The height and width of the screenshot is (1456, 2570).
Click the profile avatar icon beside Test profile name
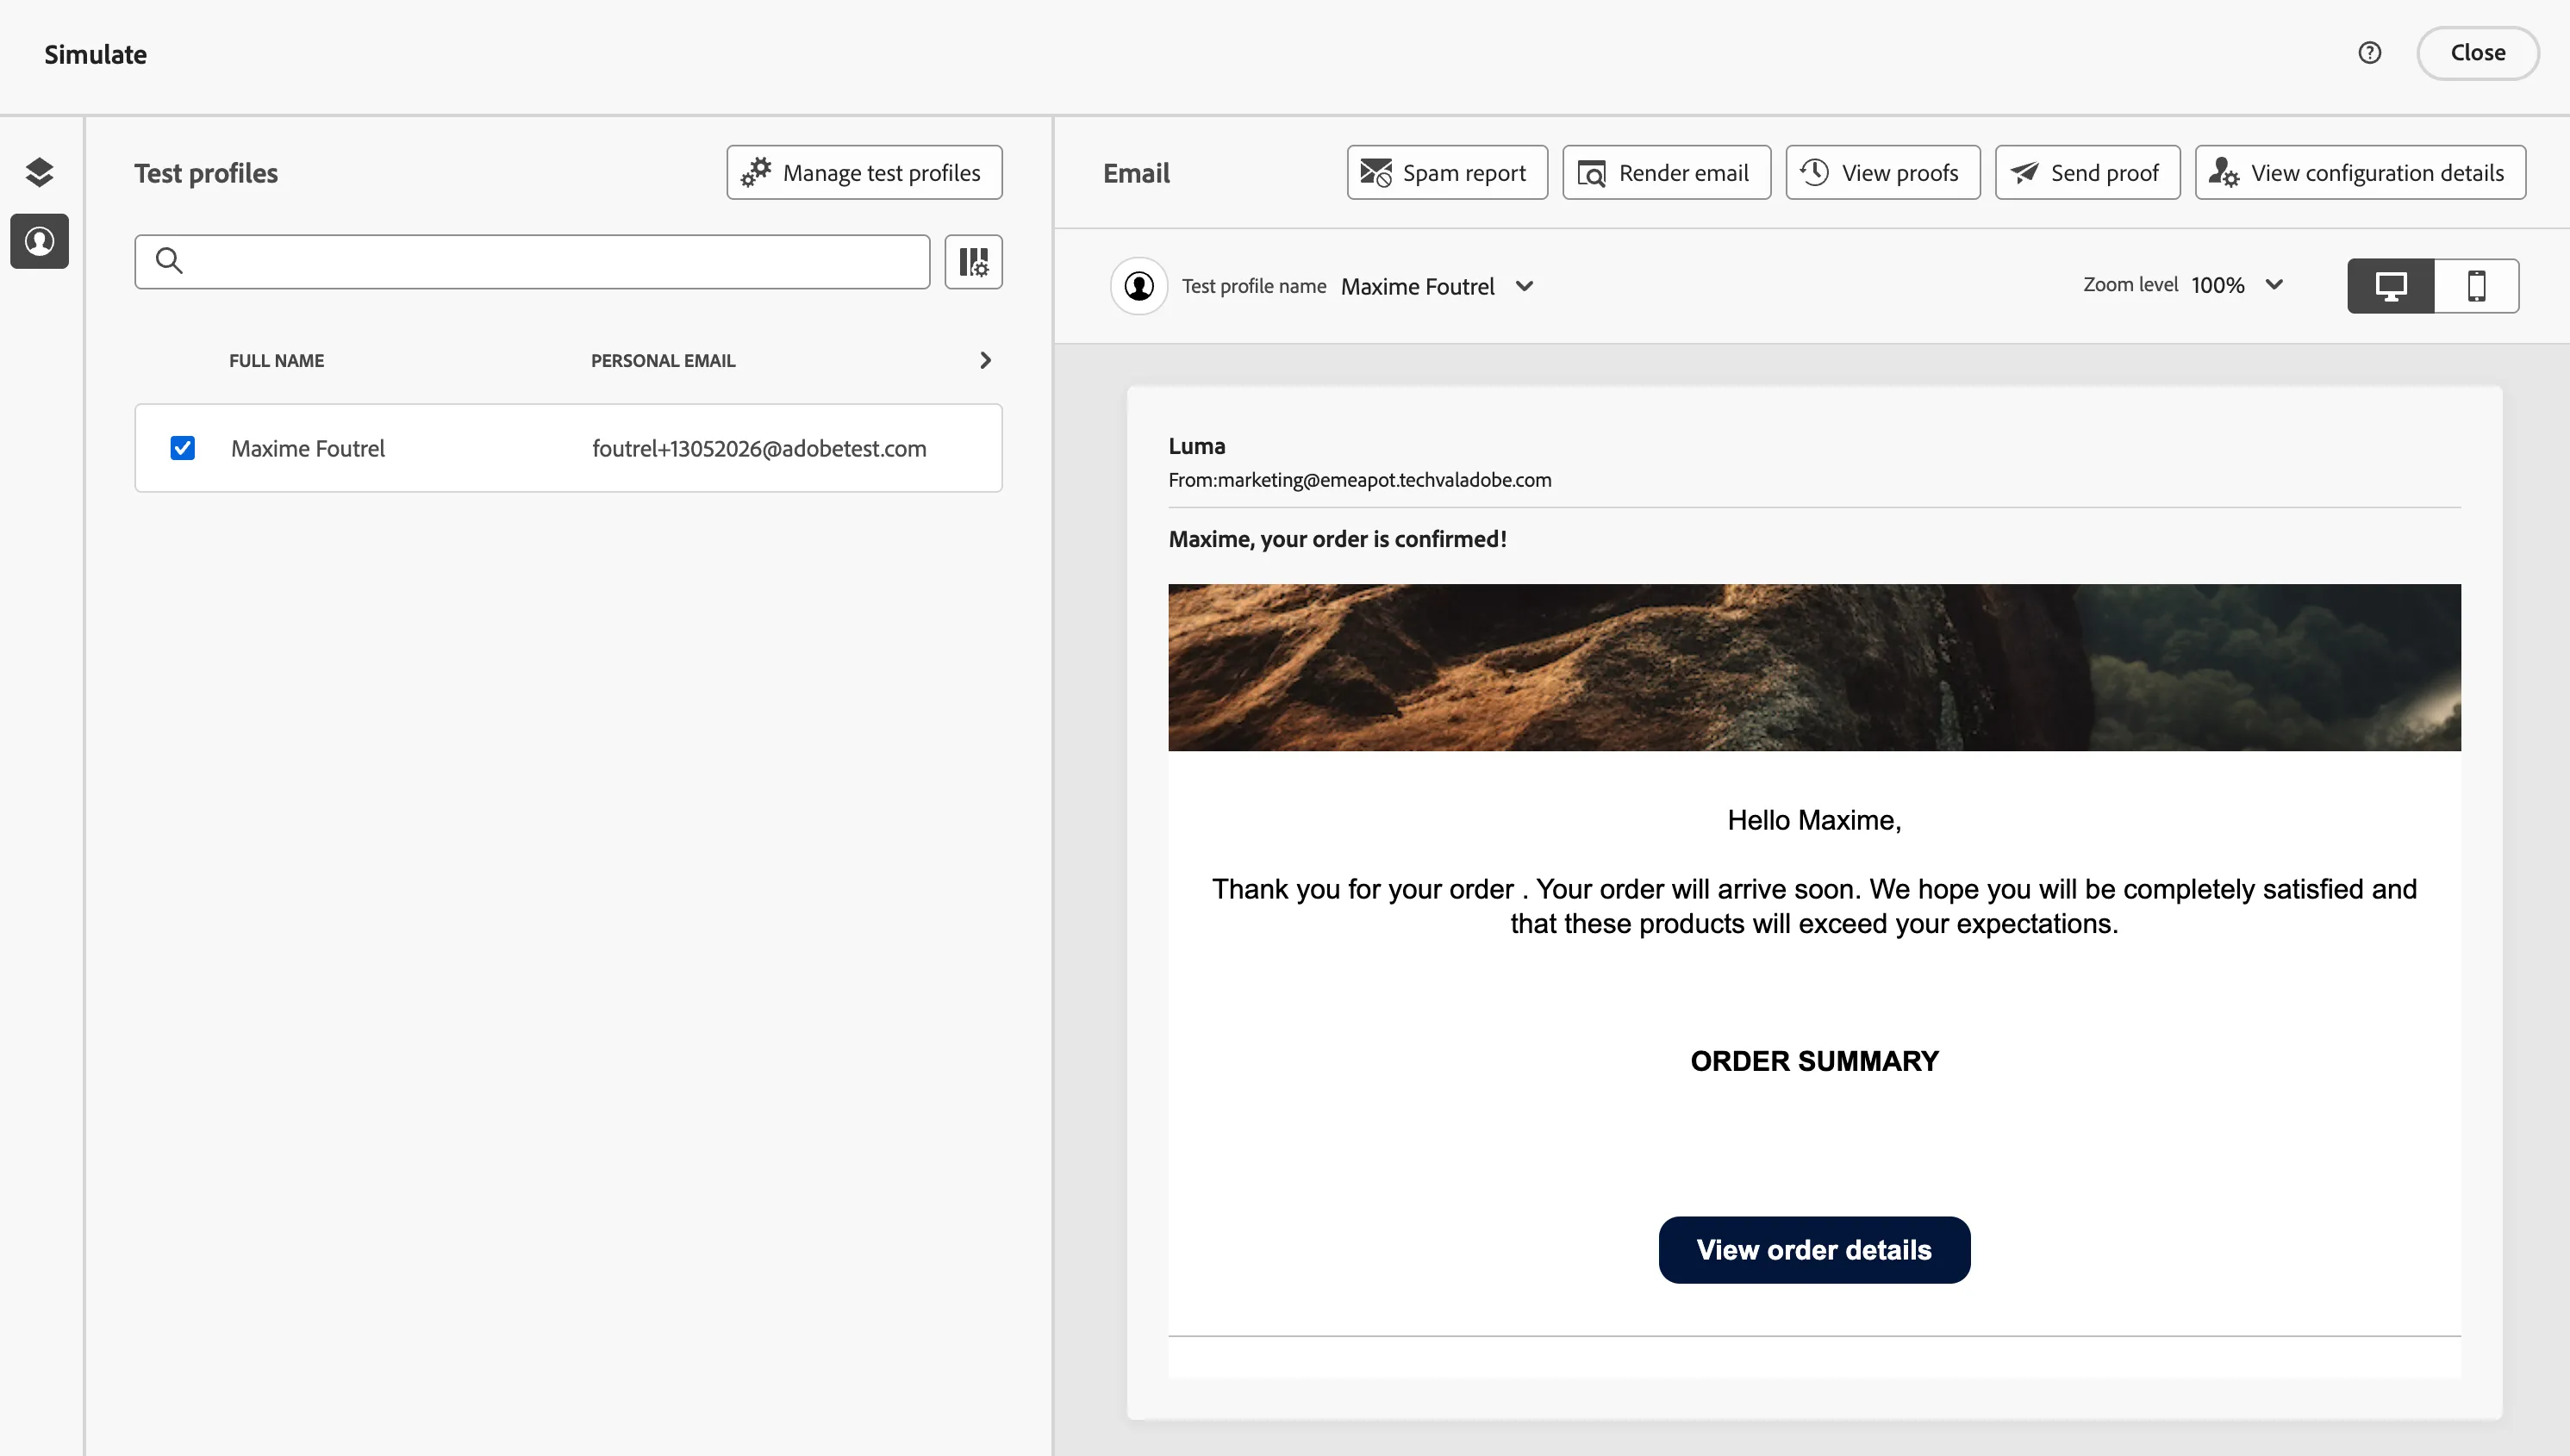point(1138,286)
